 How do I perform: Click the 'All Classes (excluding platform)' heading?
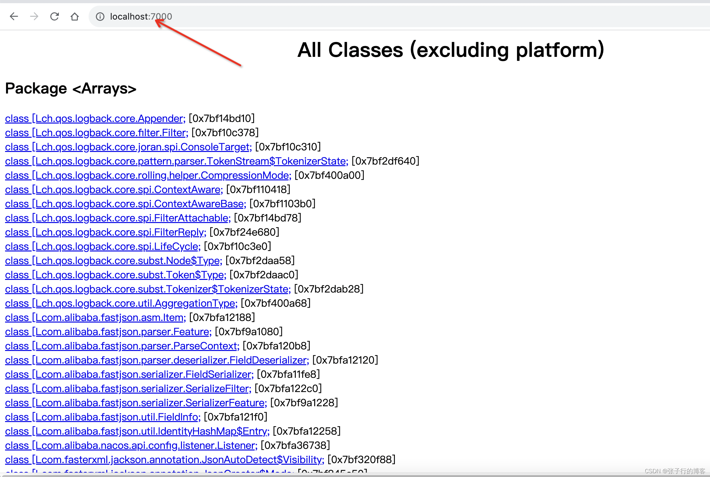click(x=451, y=50)
